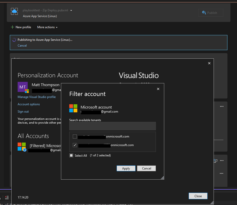Tick the first unchecked onmicrosoft.com tenant checkbox
237x205 pixels.
click(x=75, y=136)
